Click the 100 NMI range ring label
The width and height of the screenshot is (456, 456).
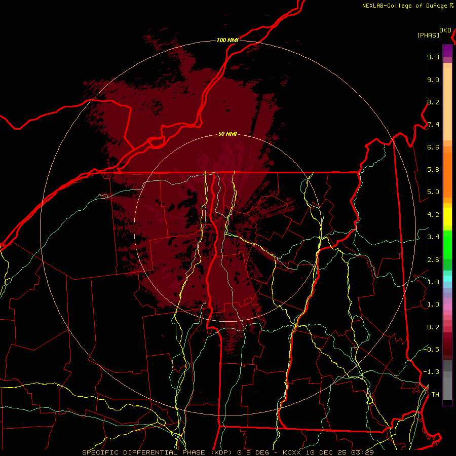tap(227, 40)
